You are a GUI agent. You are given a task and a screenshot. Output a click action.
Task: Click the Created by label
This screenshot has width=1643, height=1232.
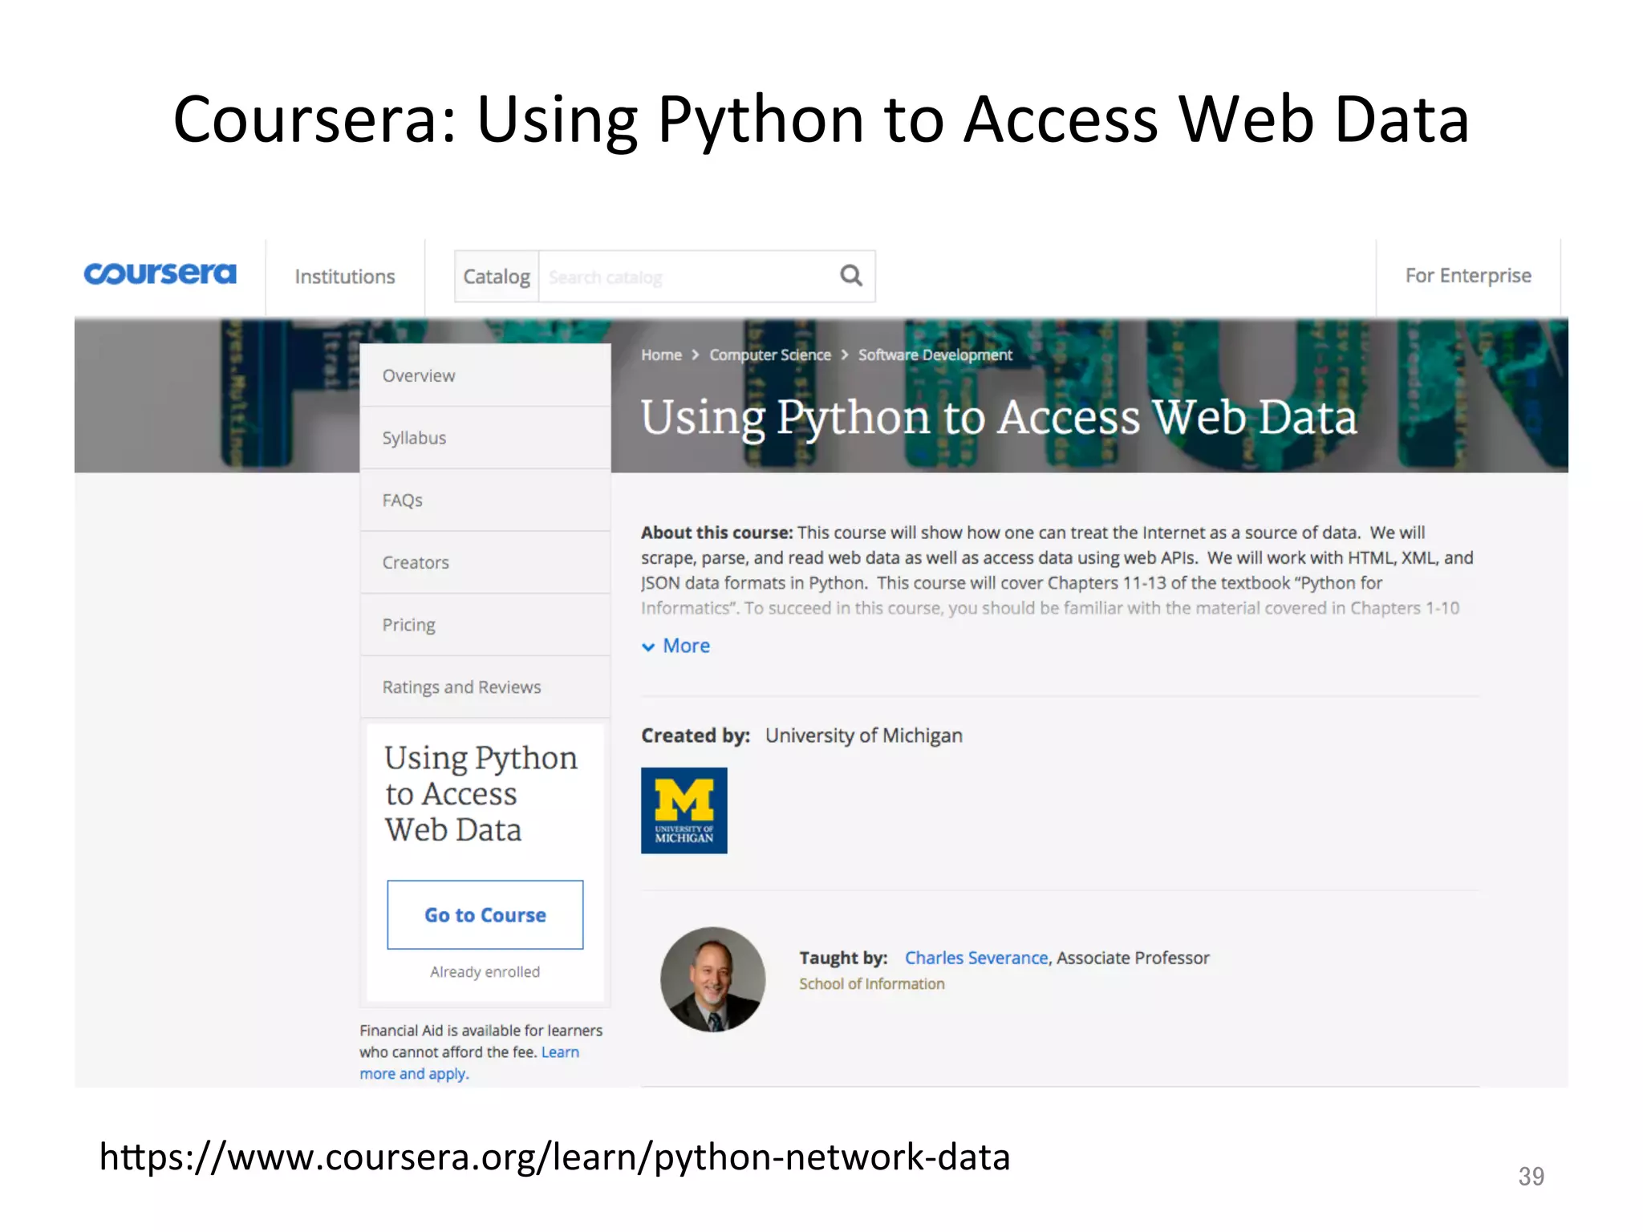tap(696, 736)
